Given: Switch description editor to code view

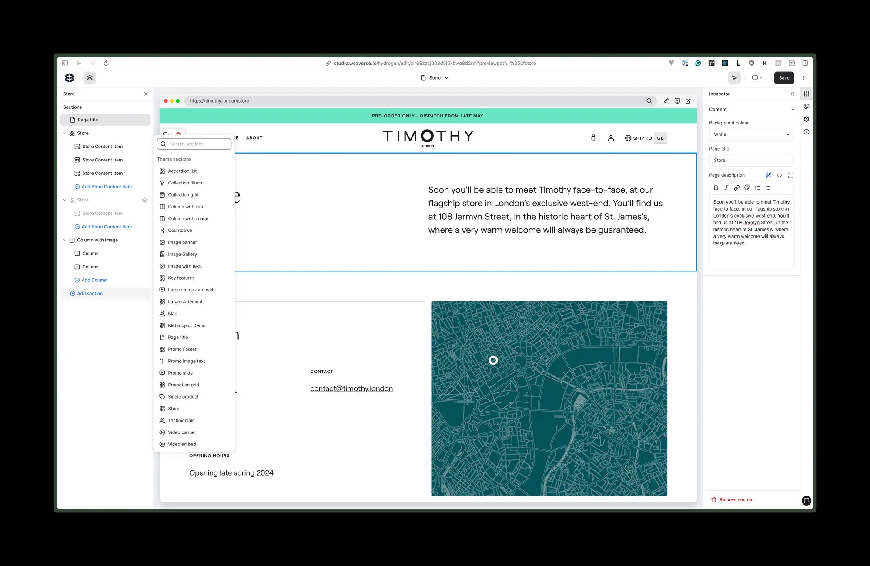Looking at the screenshot, I should (779, 175).
